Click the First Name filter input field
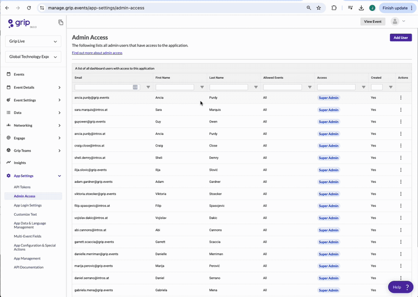This screenshot has width=418, height=297. [175, 87]
